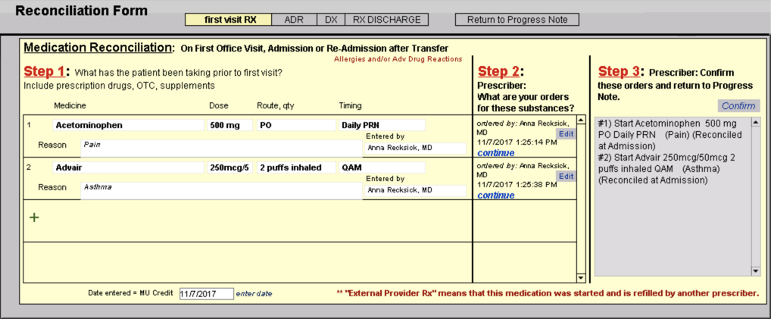Edit the Advair order
The height and width of the screenshot is (319, 771).
point(566,176)
